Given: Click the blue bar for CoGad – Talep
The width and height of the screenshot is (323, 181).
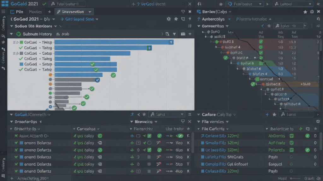Looking at the screenshot, I should tap(114, 42).
